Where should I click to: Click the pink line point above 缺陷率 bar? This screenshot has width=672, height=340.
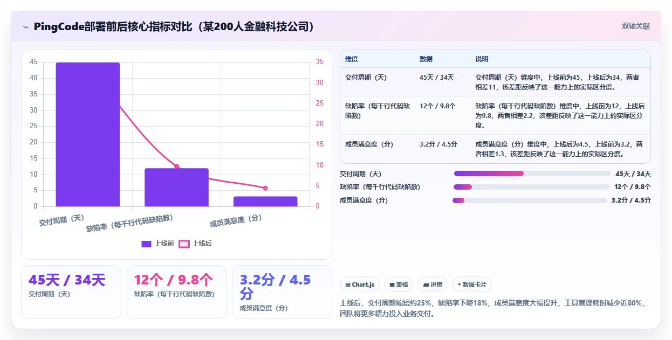176,166
